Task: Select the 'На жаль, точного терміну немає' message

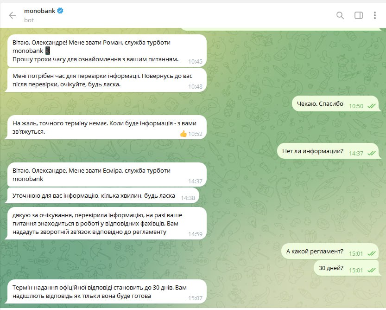Action: pos(106,128)
